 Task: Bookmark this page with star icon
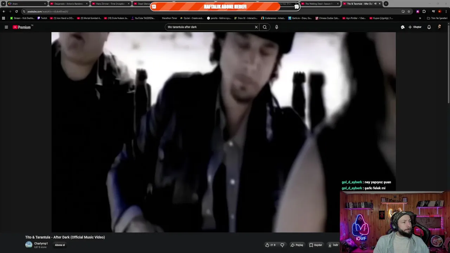[409, 11]
